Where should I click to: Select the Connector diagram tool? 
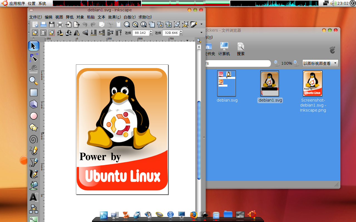tap(34, 209)
